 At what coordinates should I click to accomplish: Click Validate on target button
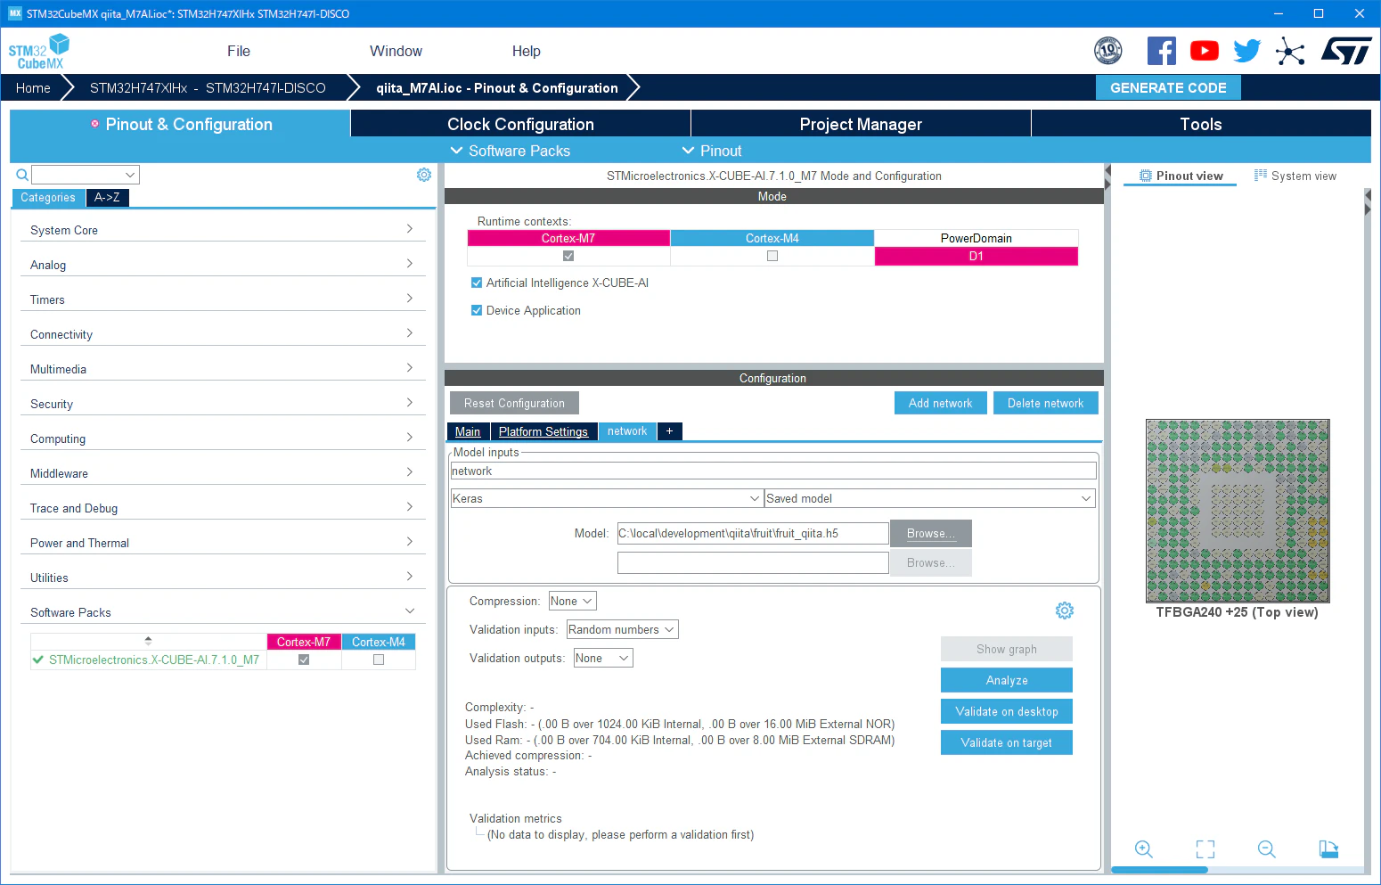coord(1007,742)
